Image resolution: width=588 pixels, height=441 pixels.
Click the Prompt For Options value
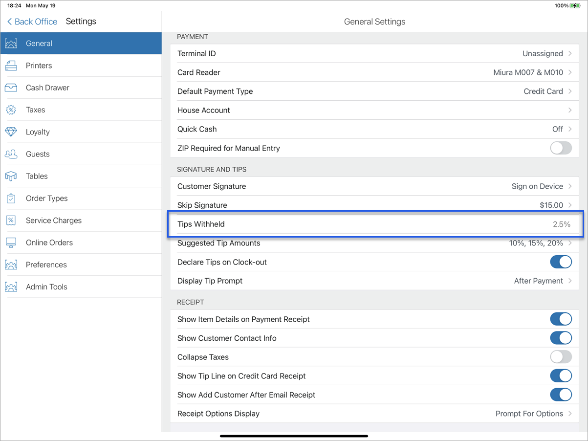click(x=529, y=414)
